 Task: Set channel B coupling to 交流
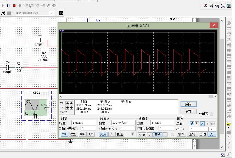tap(142, 135)
